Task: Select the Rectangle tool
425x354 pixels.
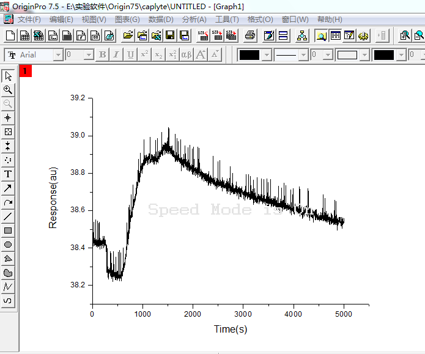Action: [x=8, y=230]
